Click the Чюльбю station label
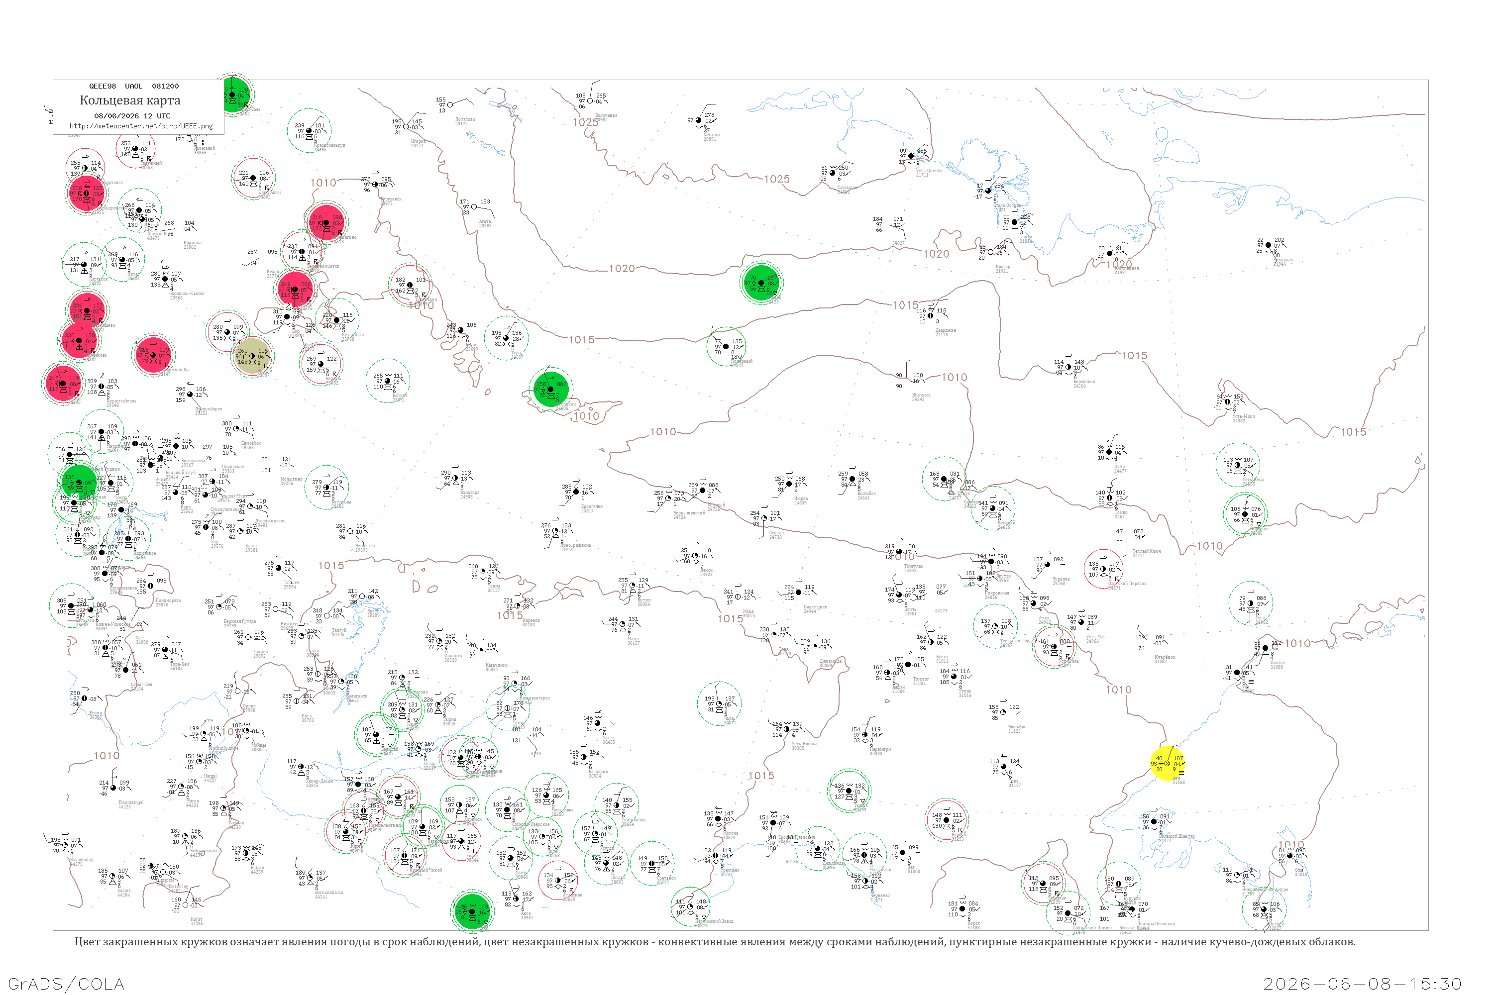 (1016, 727)
